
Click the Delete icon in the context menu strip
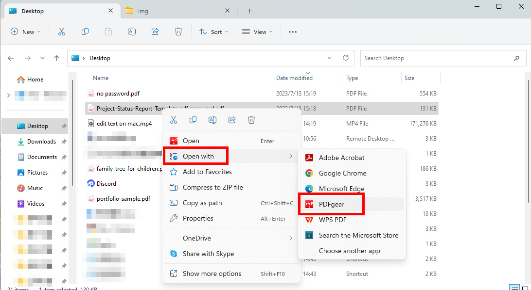point(251,120)
